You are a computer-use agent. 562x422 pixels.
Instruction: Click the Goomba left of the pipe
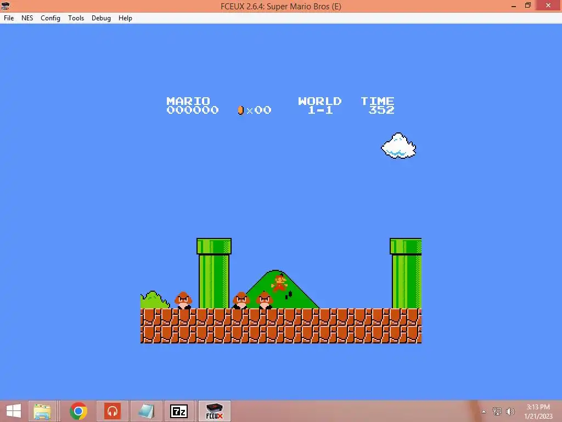183,300
